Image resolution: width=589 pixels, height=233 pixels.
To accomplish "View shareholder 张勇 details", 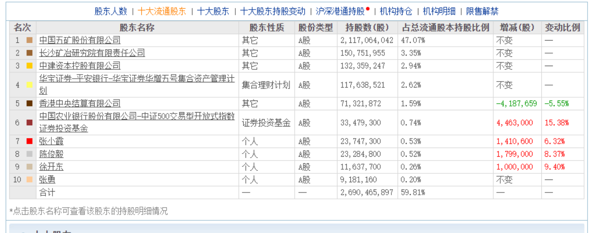I will [x=47, y=180].
